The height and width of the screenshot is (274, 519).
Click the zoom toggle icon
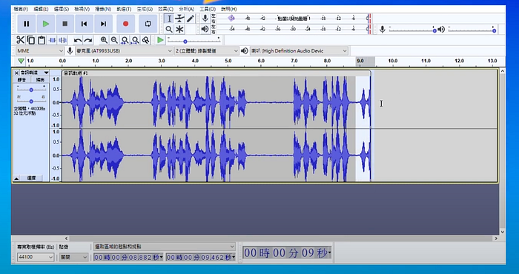pos(145,40)
